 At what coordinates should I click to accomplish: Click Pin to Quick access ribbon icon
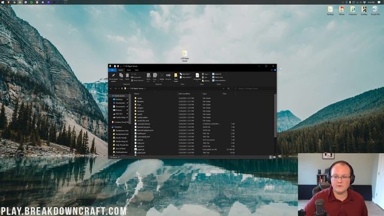[113, 77]
